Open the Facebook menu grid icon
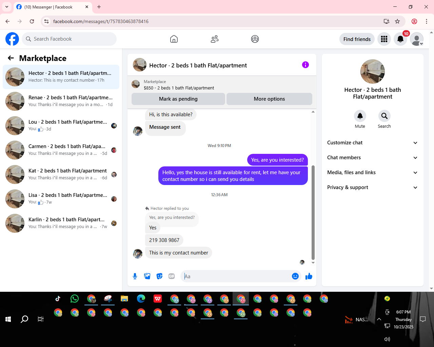Image resolution: width=434 pixels, height=347 pixels. coord(384,39)
